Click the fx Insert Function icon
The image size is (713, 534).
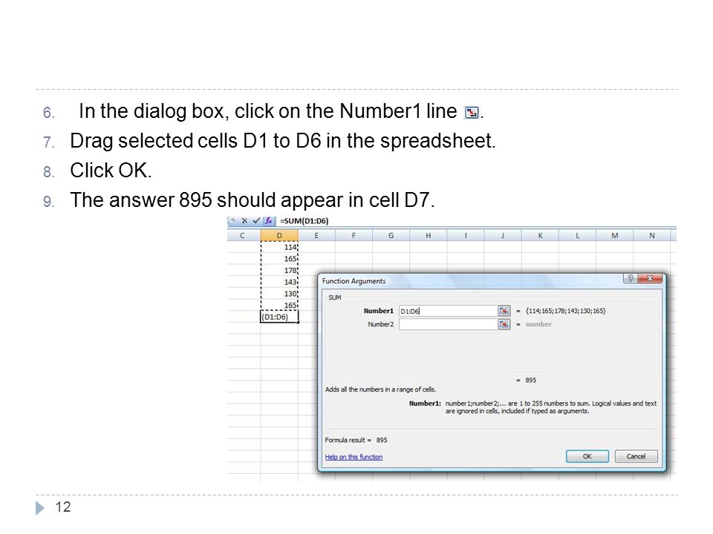point(269,221)
